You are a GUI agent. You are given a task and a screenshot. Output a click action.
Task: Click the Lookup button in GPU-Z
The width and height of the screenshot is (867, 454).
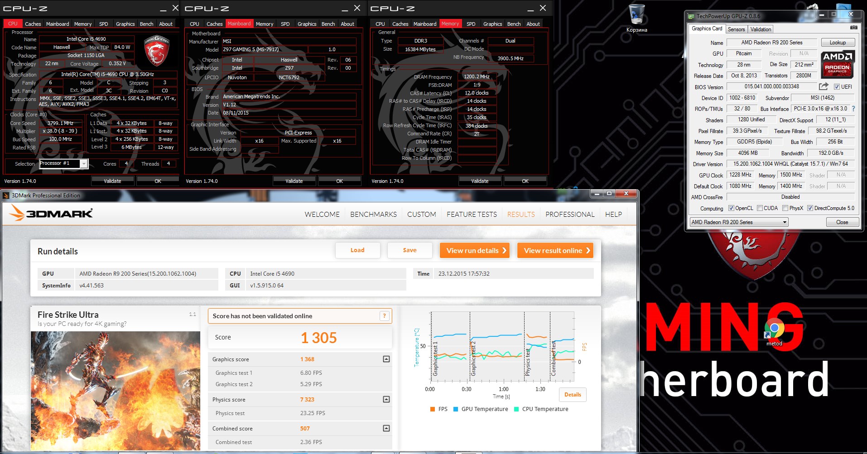tap(838, 43)
